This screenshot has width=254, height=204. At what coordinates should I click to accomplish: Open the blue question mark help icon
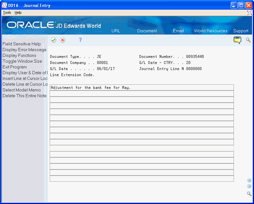pyautogui.click(x=80, y=40)
